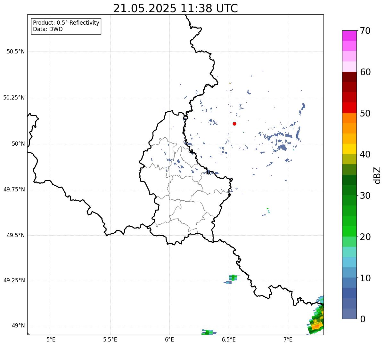385x346 pixels.
Task: Click the yellow swatch just above 40 dBZ
Action: (x=349, y=149)
